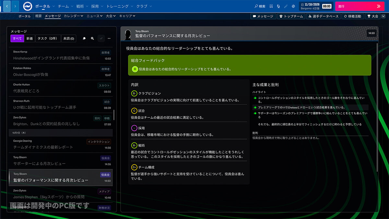Click the globe icon in the top bar
Viewport: 389px width, 219px height.
point(278,6)
